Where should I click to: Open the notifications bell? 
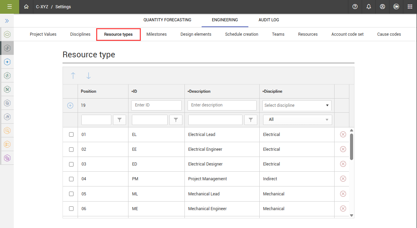point(369,7)
